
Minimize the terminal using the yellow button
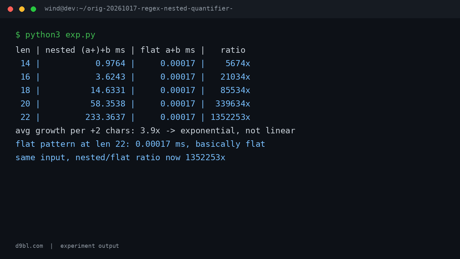pos(22,9)
